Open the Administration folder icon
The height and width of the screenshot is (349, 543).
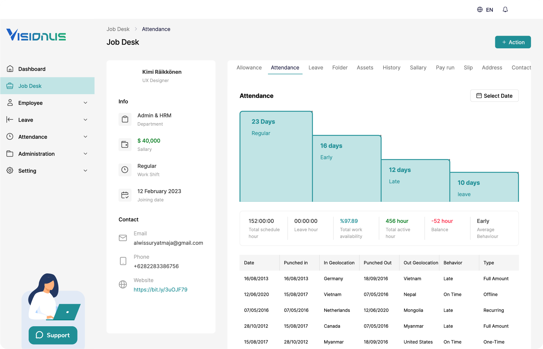10,154
